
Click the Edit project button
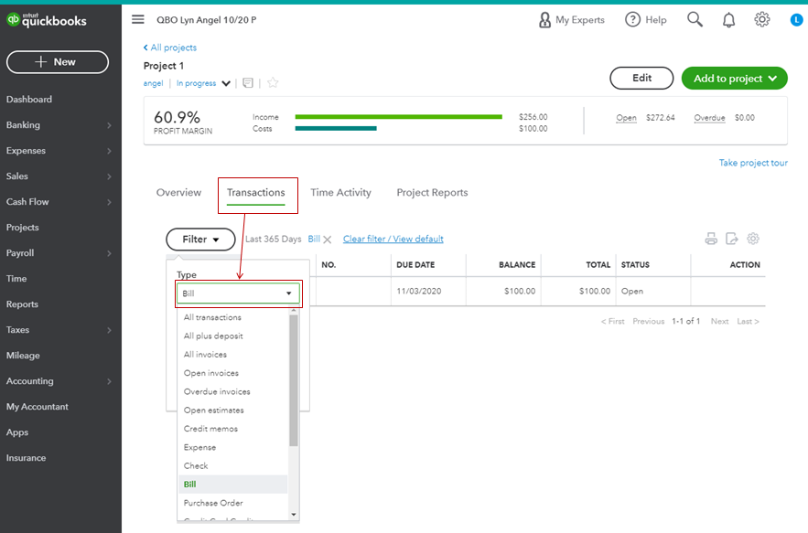click(x=641, y=79)
